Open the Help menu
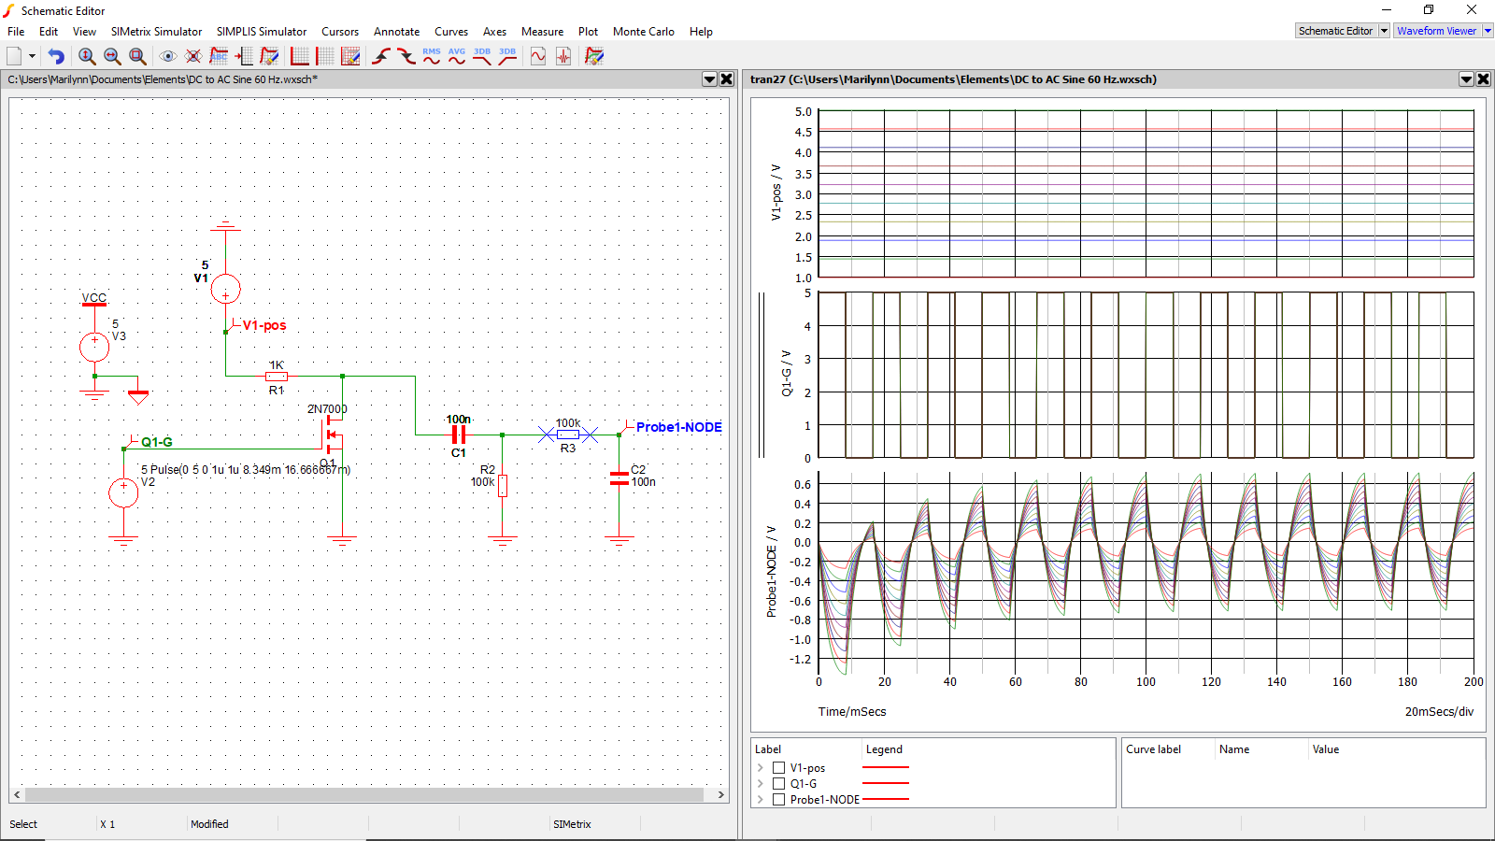Image resolution: width=1495 pixels, height=841 pixels. point(701,32)
